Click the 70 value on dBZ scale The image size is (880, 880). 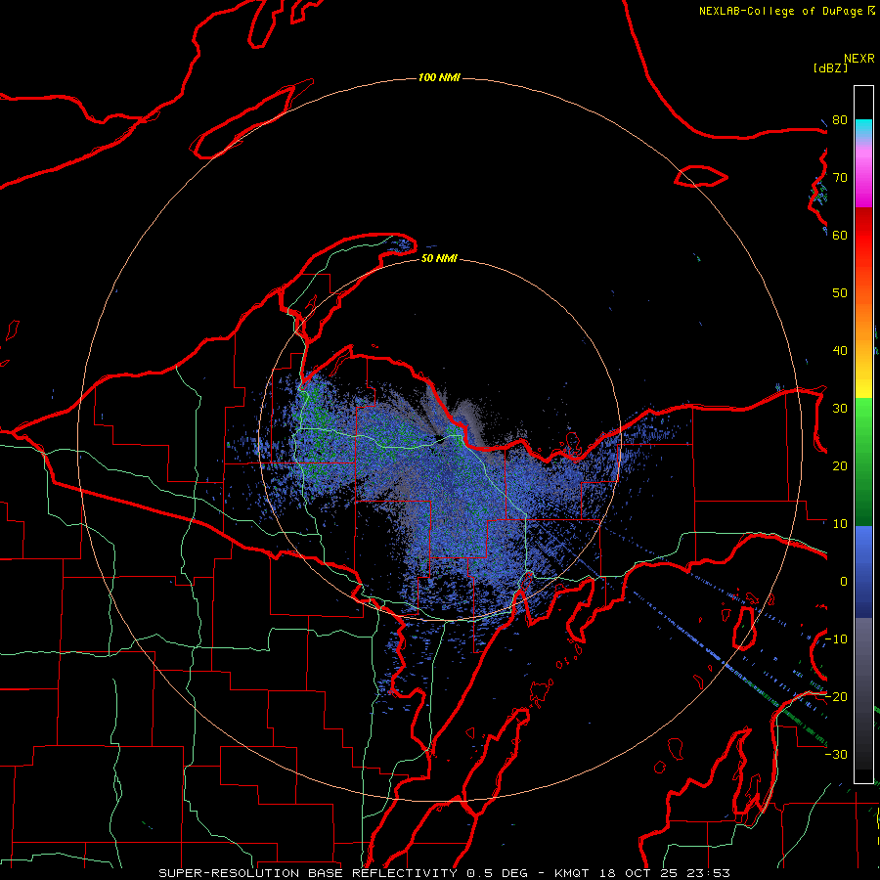pyautogui.click(x=840, y=178)
